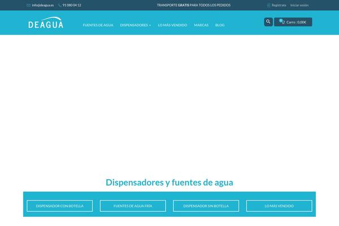This screenshot has width=339, height=226.
Task: Click the DEAGUA logo
Action: tap(46, 23)
